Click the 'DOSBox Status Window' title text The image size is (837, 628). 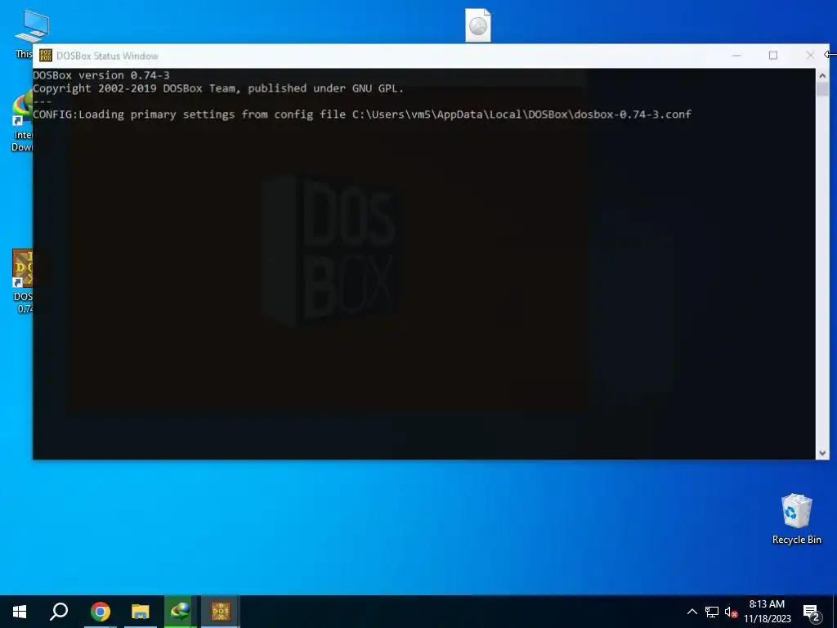[107, 56]
